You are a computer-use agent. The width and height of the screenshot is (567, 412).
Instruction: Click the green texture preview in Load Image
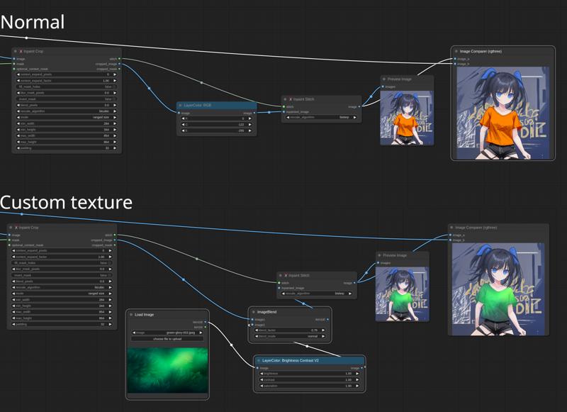click(167, 370)
